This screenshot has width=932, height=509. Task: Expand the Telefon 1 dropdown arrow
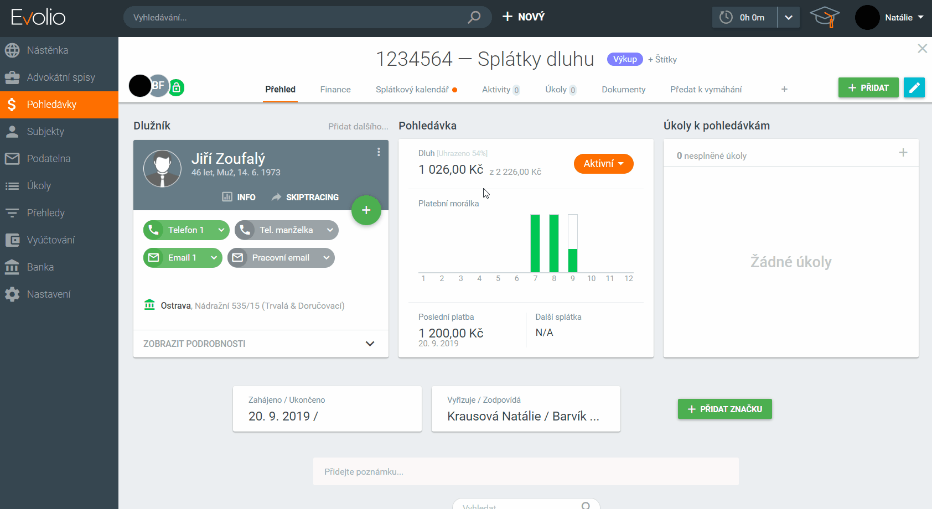point(221,230)
